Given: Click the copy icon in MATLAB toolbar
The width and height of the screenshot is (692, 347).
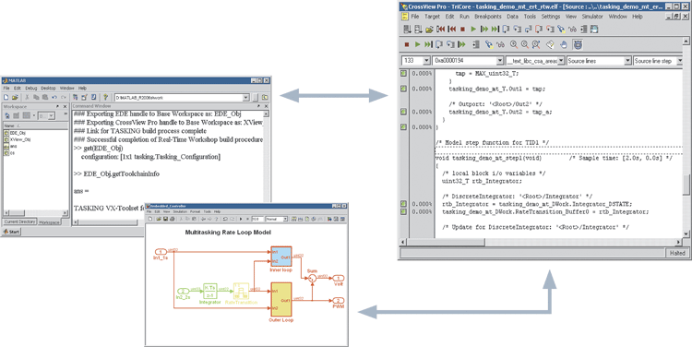Looking at the screenshot, I should (x=36, y=97).
